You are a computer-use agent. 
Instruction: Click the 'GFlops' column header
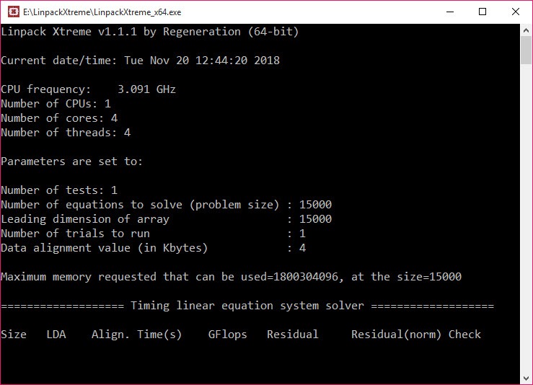pos(227,335)
